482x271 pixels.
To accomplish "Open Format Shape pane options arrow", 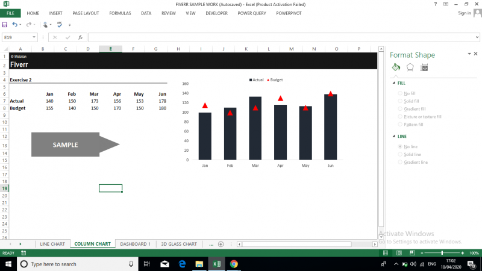I will [x=469, y=54].
